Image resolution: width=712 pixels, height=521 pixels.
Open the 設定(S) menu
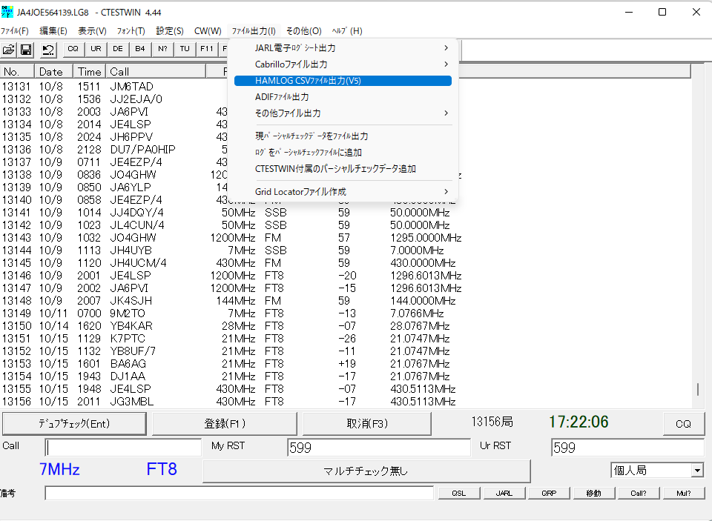click(169, 31)
